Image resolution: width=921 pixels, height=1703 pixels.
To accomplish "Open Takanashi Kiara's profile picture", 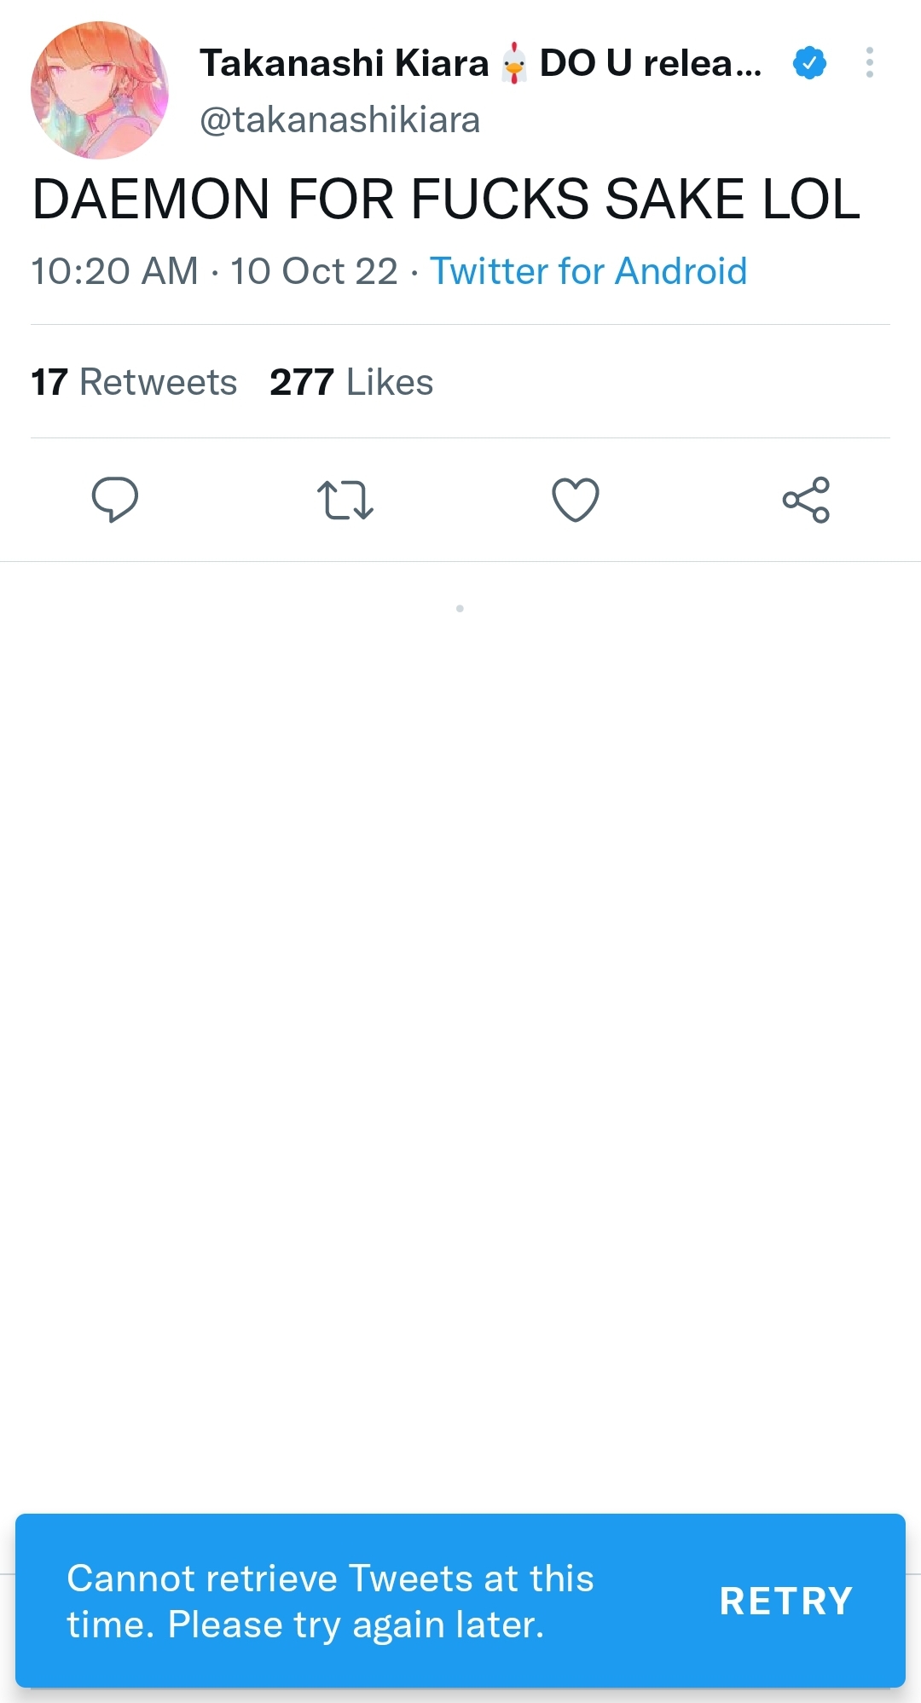I will (x=99, y=90).
